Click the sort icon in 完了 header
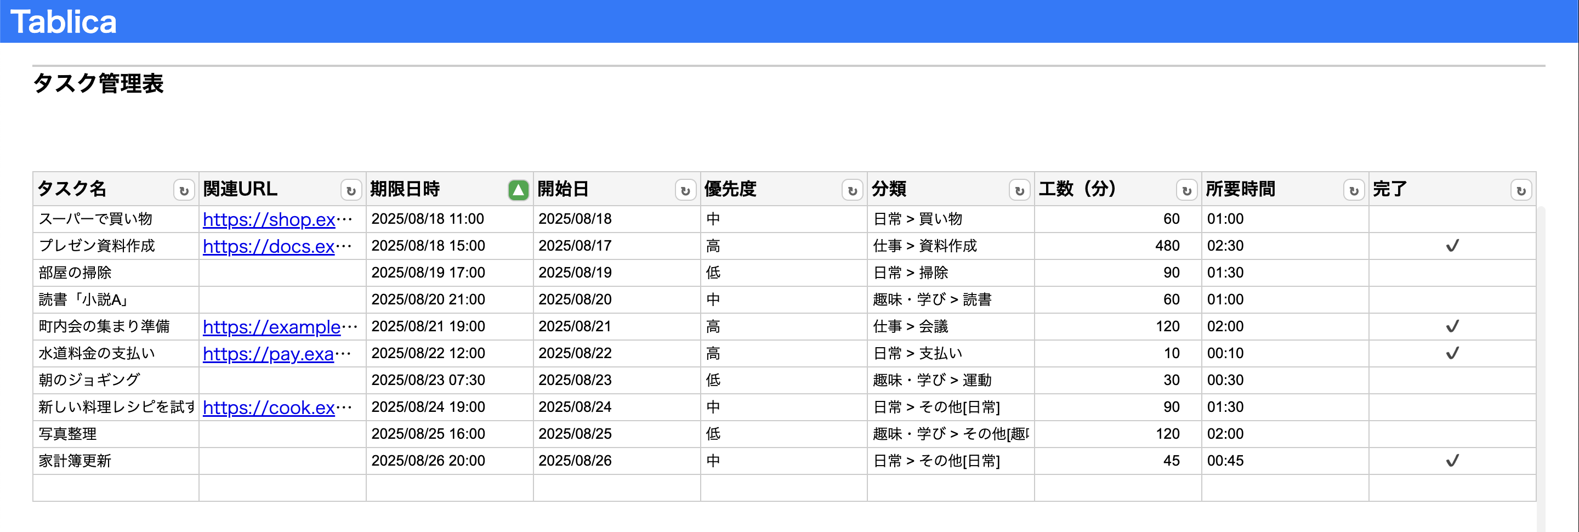Viewport: 1579px width, 532px height. 1520,191
